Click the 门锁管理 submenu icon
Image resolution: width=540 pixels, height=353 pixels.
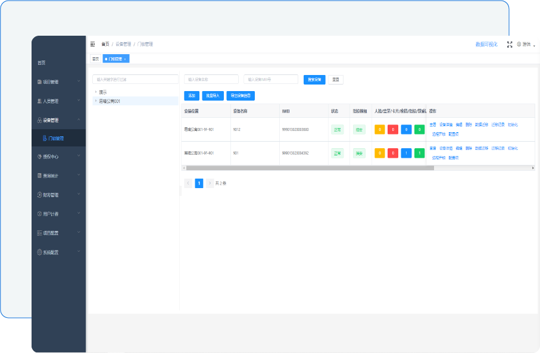pos(44,138)
